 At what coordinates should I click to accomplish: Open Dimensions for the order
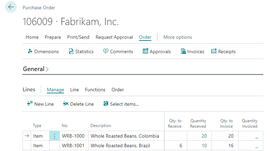(x=43, y=51)
